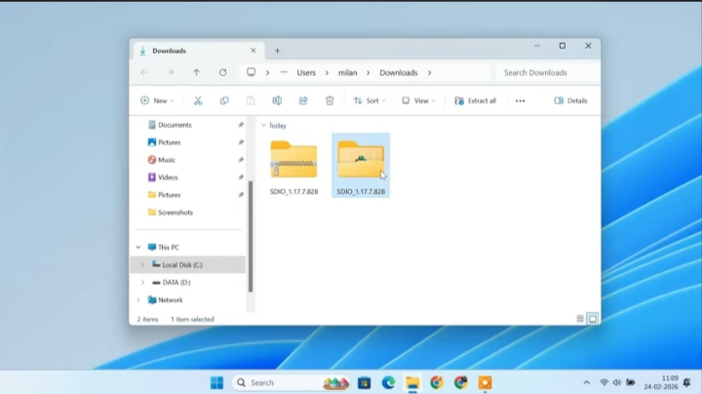Open Microsoft Store from taskbar
The image size is (702, 394).
coord(364,383)
